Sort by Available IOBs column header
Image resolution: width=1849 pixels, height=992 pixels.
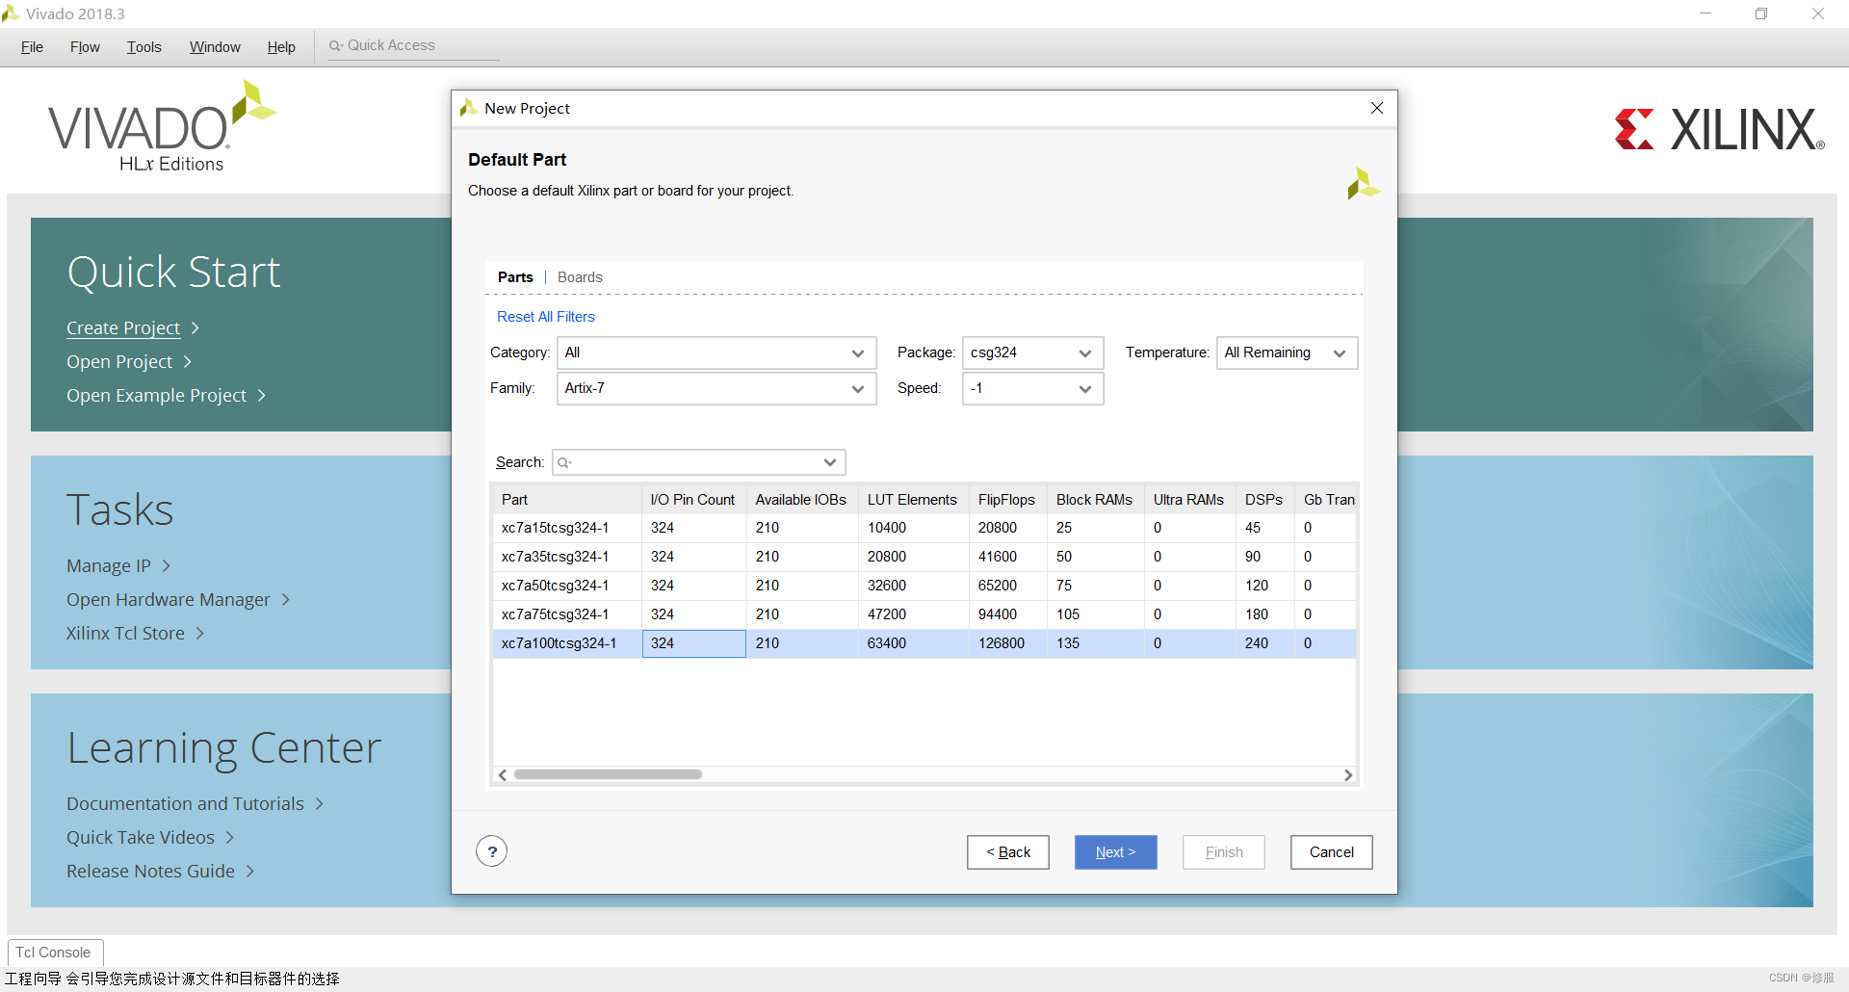point(801,500)
